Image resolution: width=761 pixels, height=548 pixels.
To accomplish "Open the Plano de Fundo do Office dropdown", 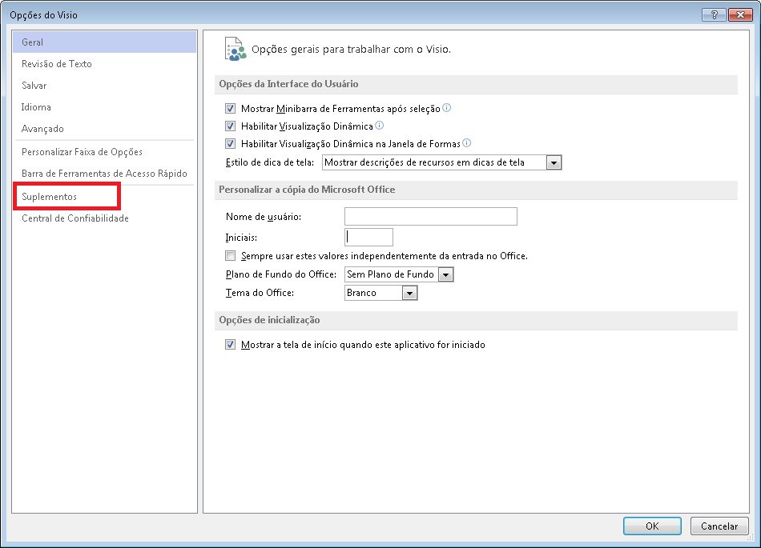I will pos(446,274).
